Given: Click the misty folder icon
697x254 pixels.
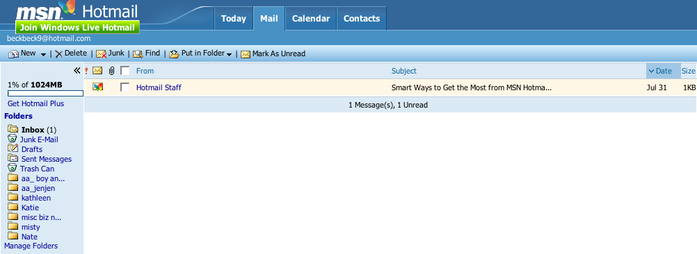Looking at the screenshot, I should (13, 227).
